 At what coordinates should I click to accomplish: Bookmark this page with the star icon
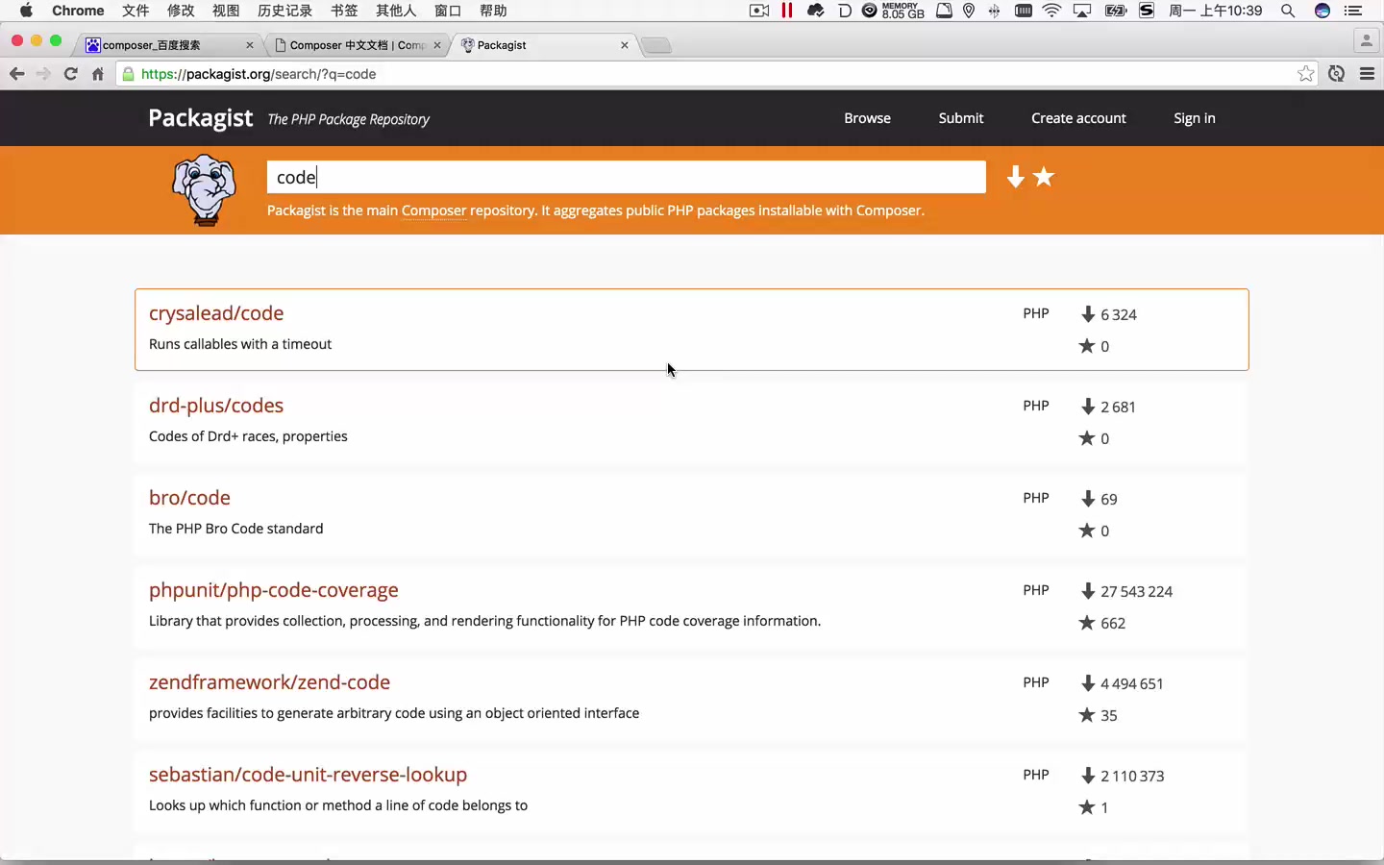1305,74
